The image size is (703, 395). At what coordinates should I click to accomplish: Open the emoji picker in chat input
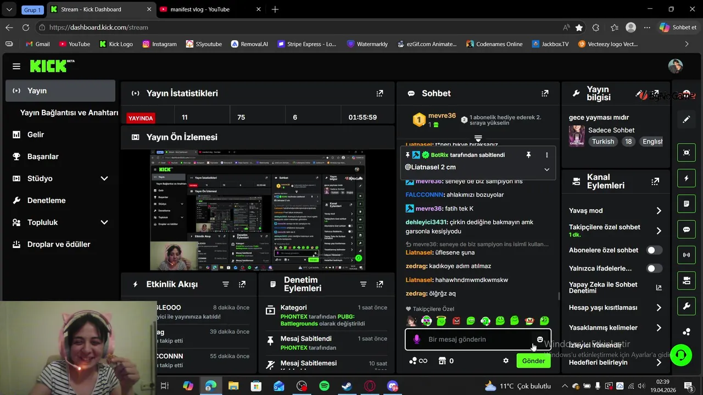tap(540, 340)
